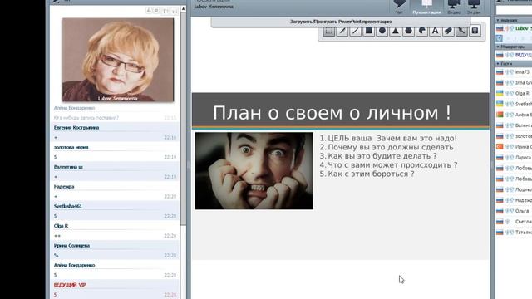The width and height of the screenshot is (532, 299).
Task: Select the circle shape tool
Action: (x=382, y=32)
